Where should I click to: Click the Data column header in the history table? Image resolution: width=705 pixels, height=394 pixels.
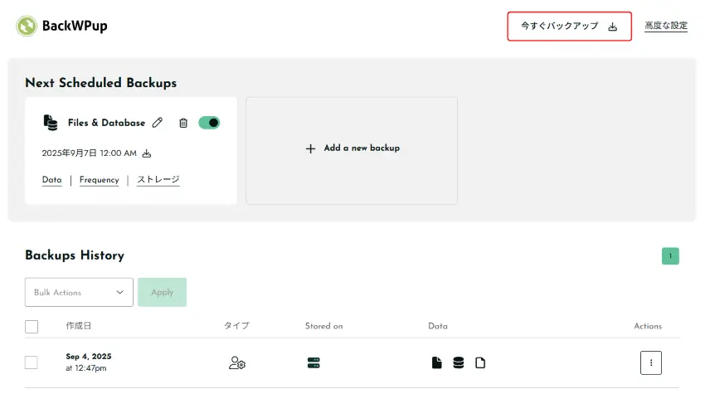tap(437, 326)
